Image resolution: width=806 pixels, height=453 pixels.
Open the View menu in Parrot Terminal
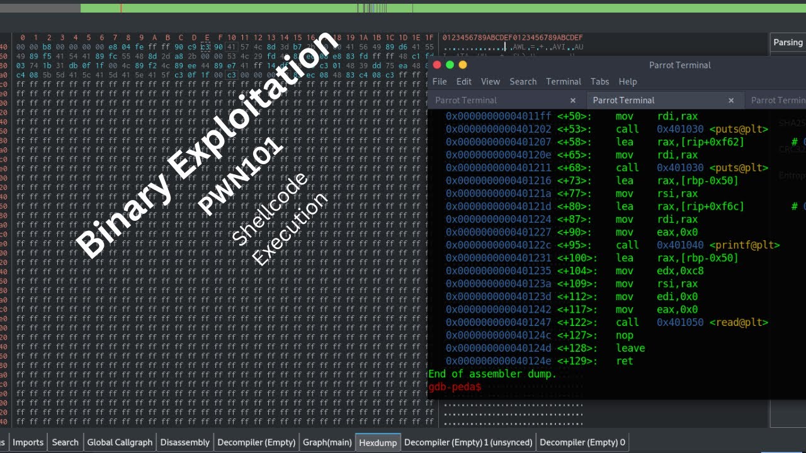[491, 81]
